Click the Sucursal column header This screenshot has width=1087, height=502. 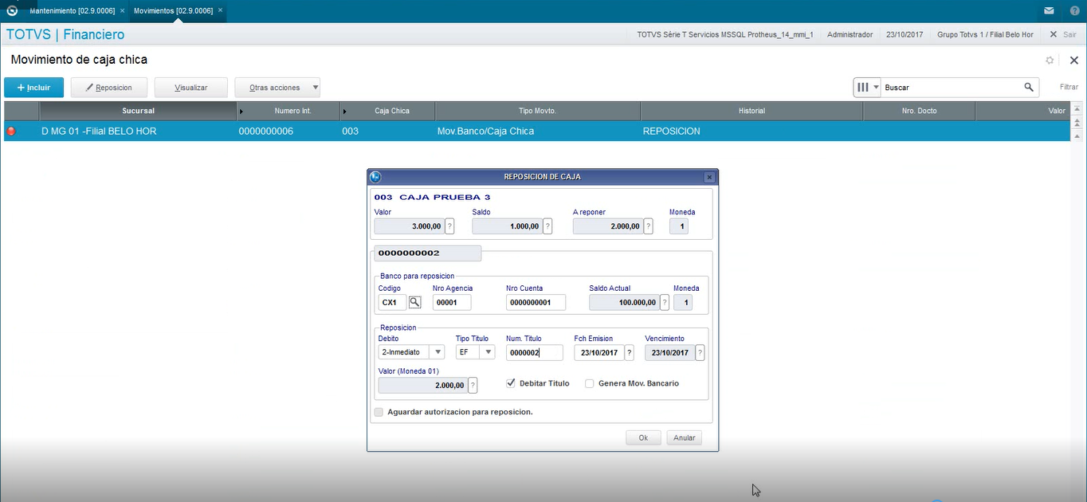[x=138, y=111]
